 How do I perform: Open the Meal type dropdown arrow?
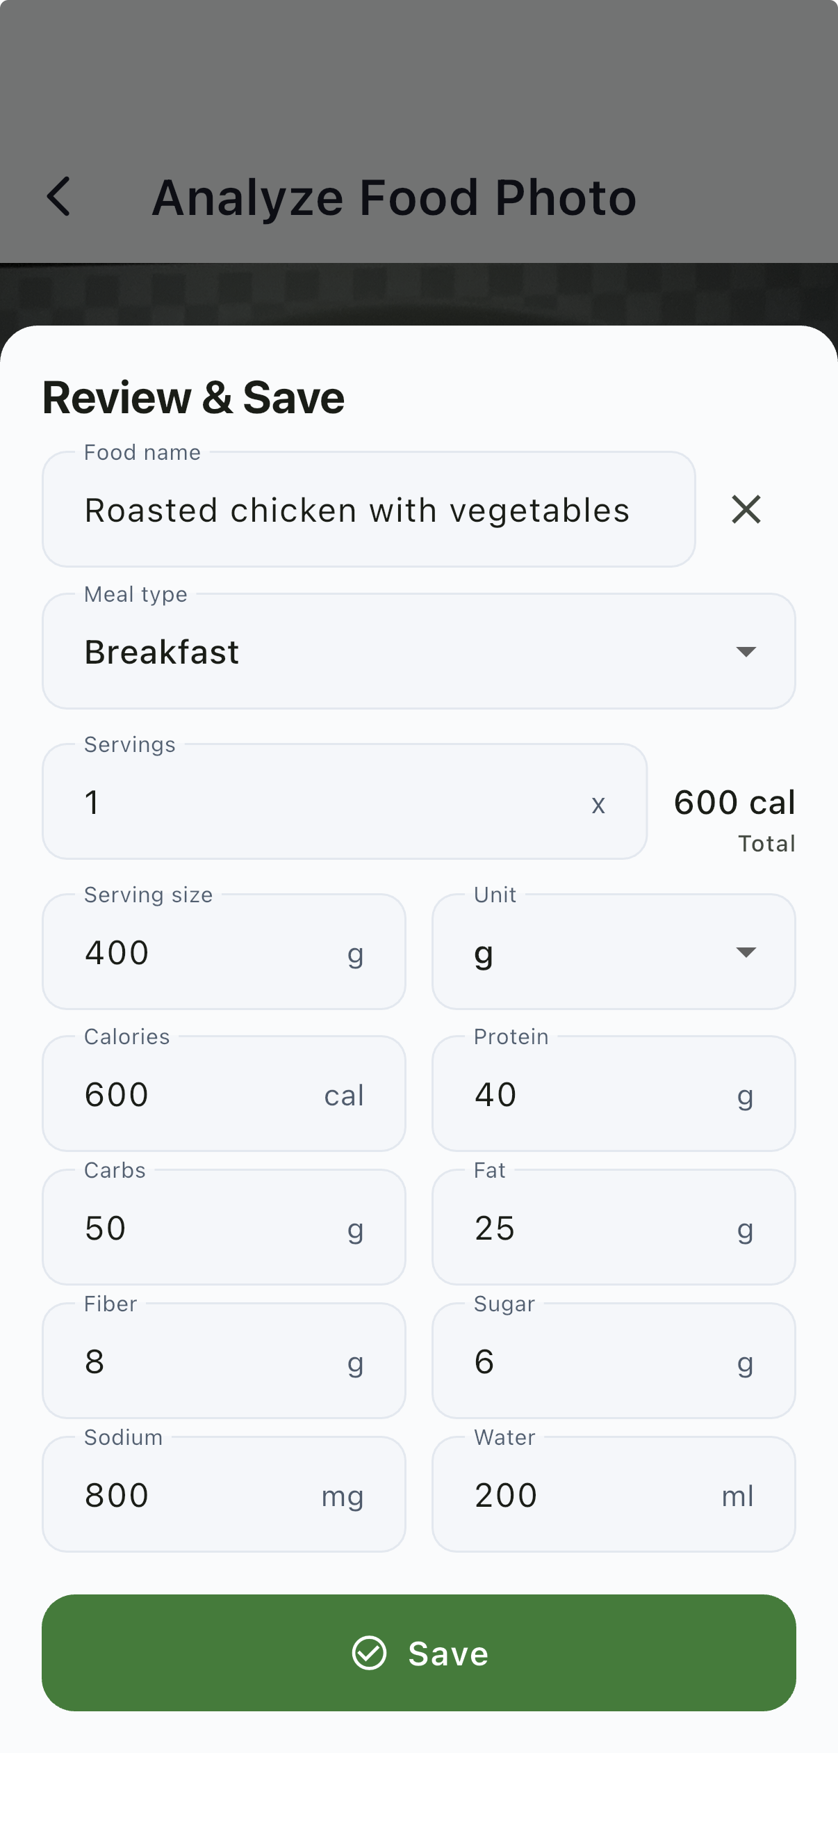[746, 651]
